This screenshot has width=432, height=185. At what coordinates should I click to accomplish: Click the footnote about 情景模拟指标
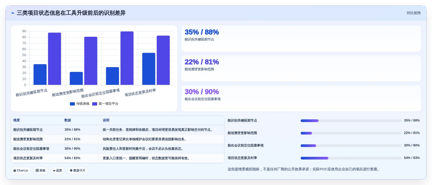304,169
